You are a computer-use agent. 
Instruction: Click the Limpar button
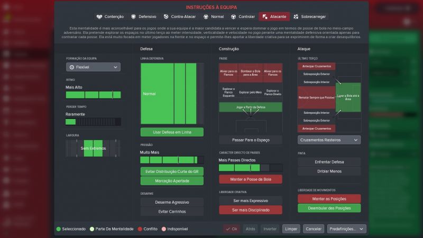pyautogui.click(x=291, y=229)
